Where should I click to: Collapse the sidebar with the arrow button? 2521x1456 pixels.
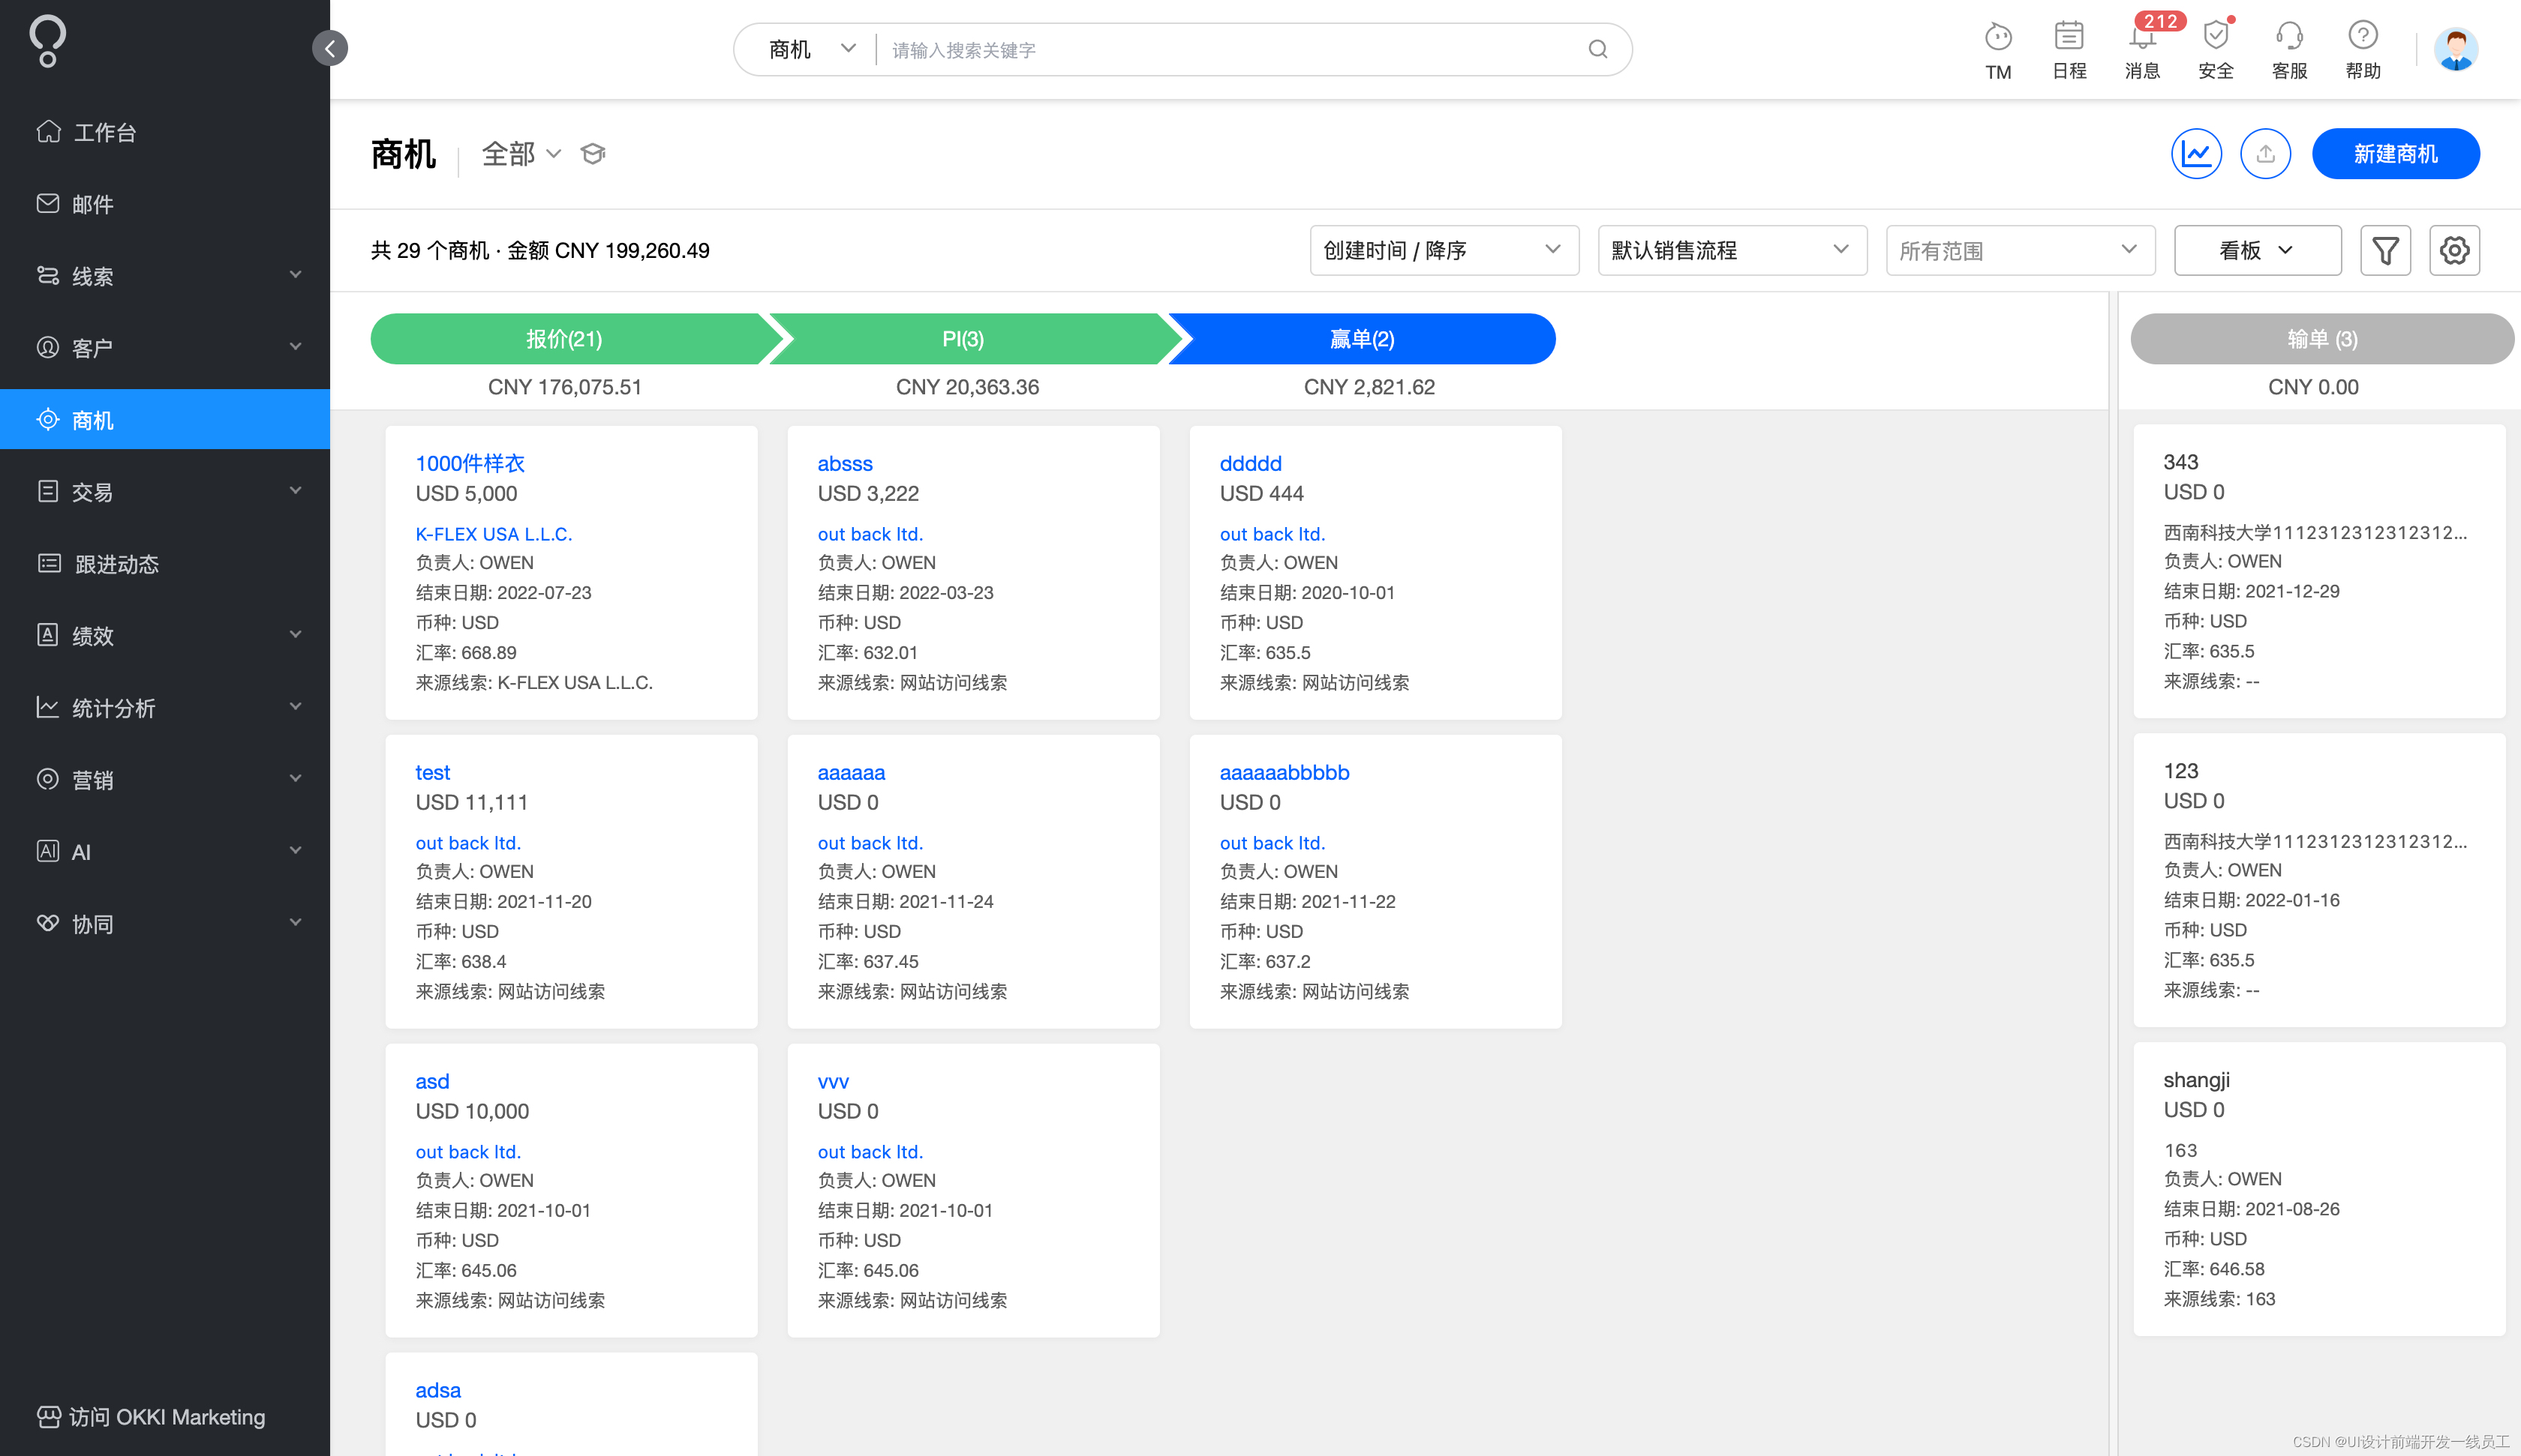[330, 48]
